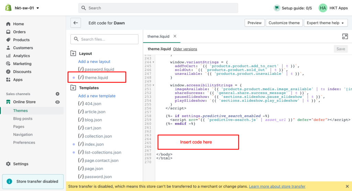
Task: Click Customize theme button
Action: click(284, 23)
